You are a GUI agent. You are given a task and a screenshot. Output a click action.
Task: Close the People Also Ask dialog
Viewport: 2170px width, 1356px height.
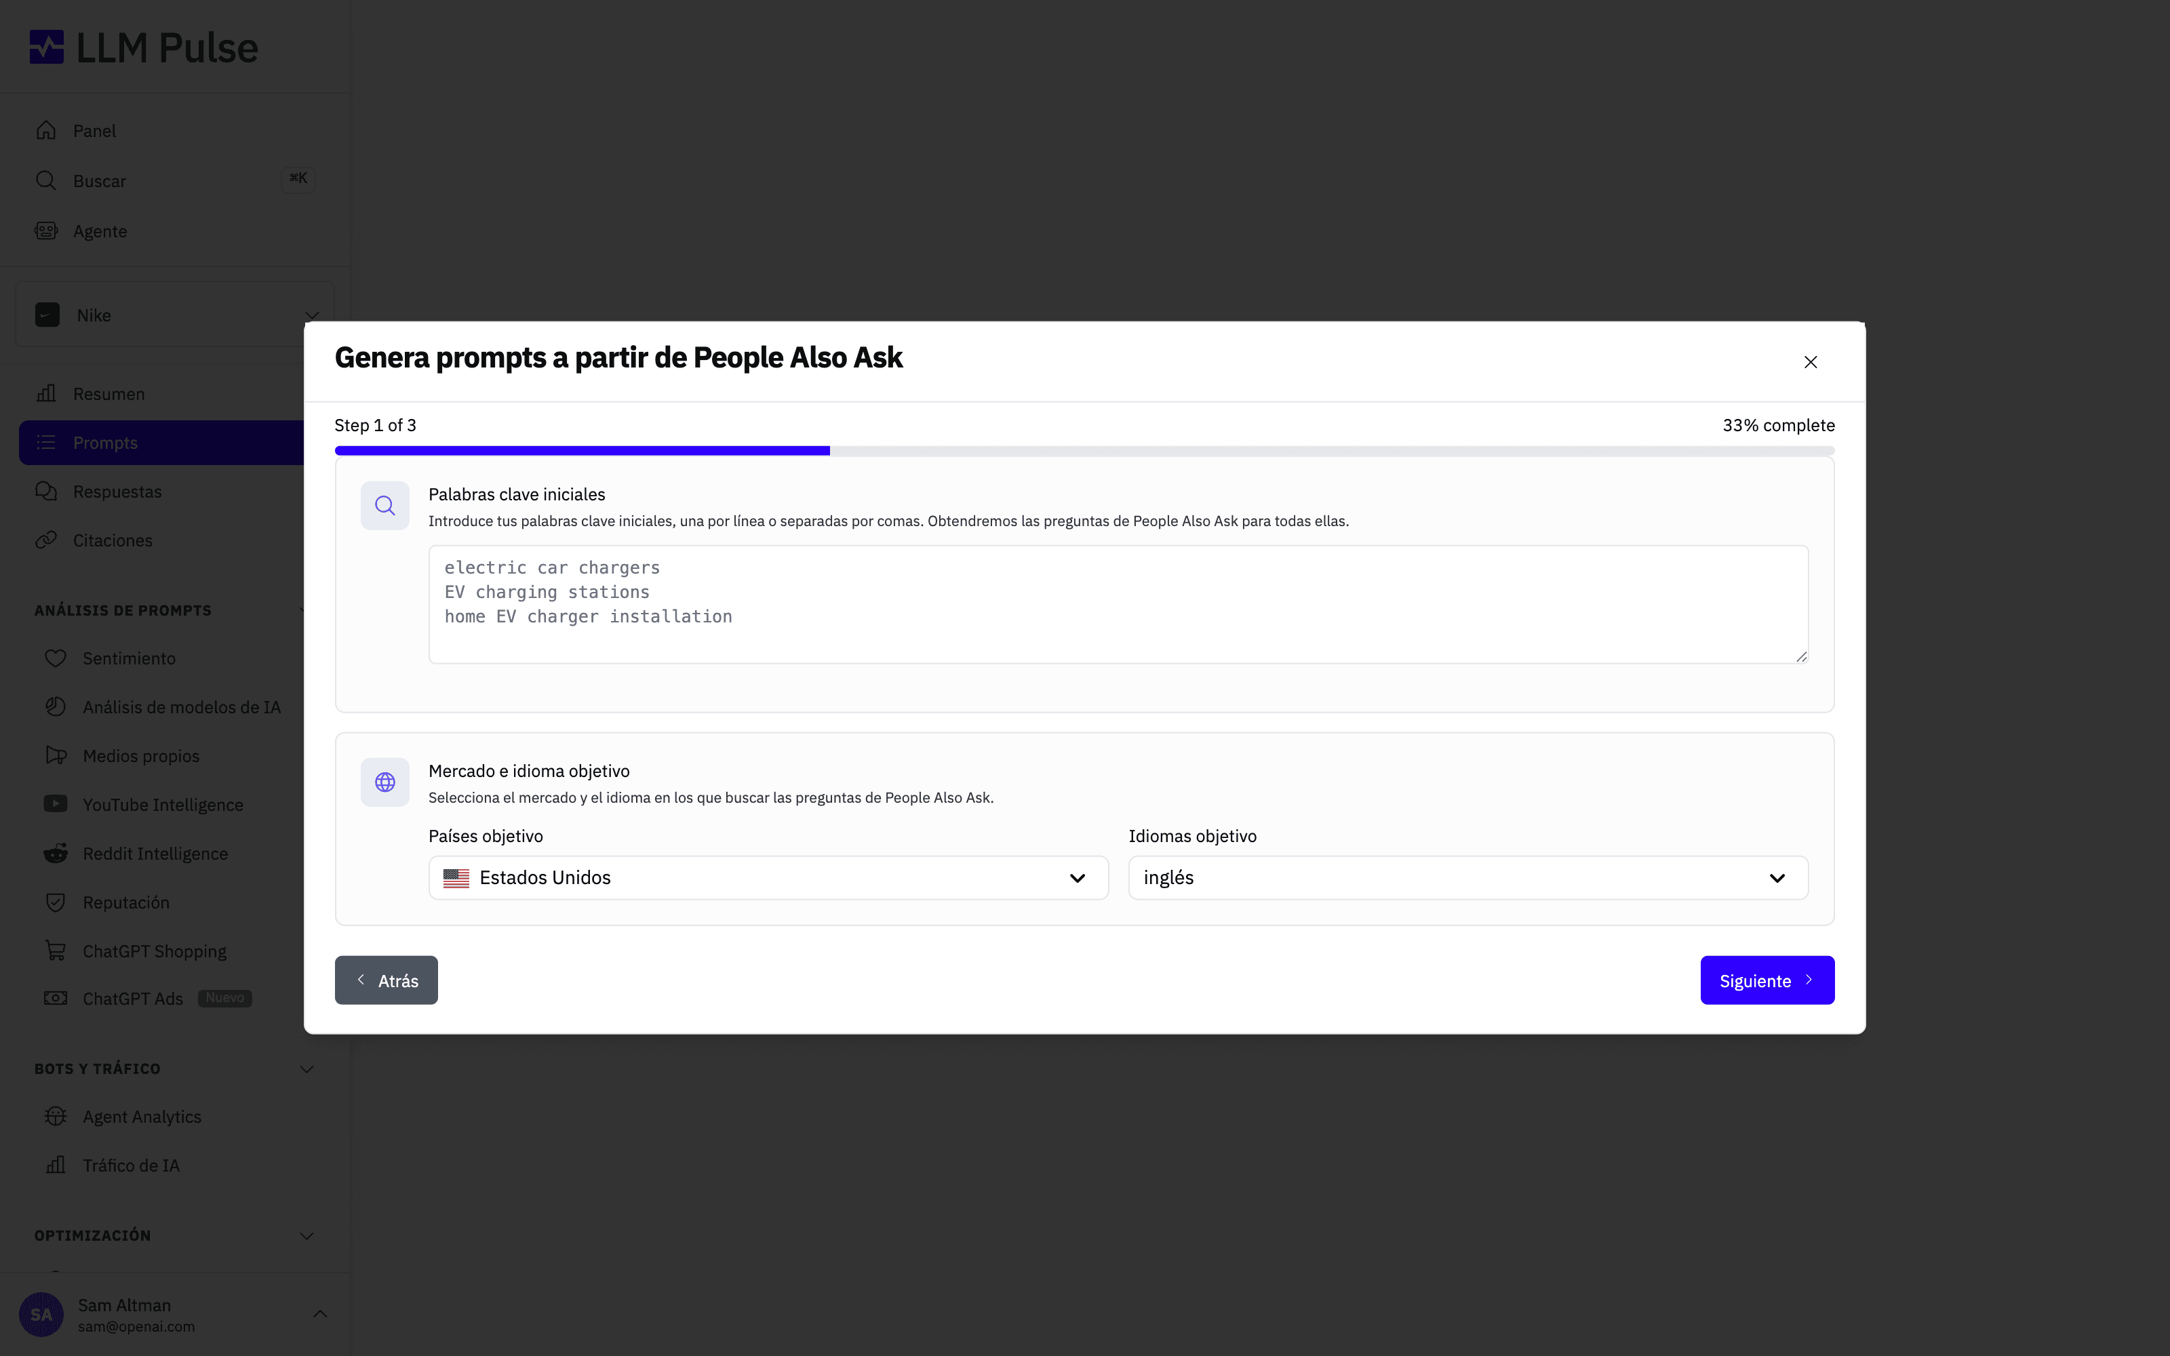(1811, 361)
